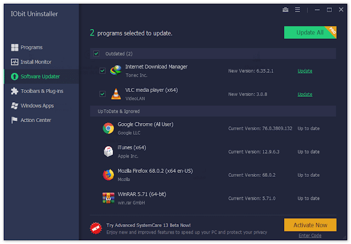Image resolution: width=351 pixels, height=244 pixels.
Task: Open the toolbox icon in title bar
Action: (x=285, y=10)
